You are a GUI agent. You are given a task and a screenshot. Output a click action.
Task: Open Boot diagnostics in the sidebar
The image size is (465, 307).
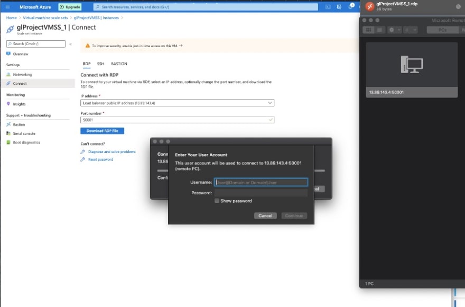(26, 142)
